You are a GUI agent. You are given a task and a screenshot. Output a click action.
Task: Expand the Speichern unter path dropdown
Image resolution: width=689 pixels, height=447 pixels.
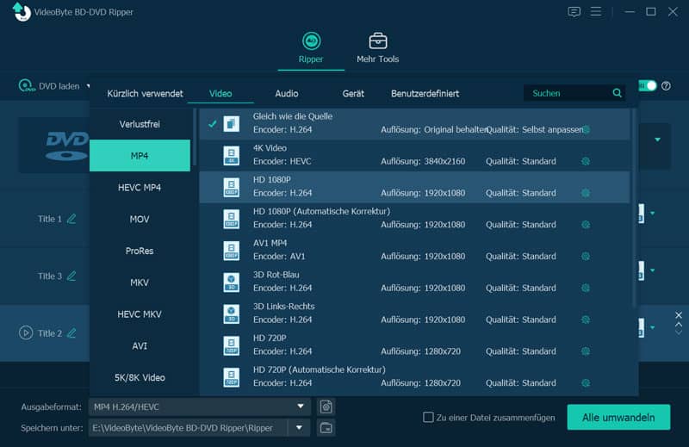click(300, 427)
